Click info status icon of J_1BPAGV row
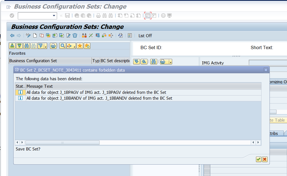287x176 pixels. 20,92
